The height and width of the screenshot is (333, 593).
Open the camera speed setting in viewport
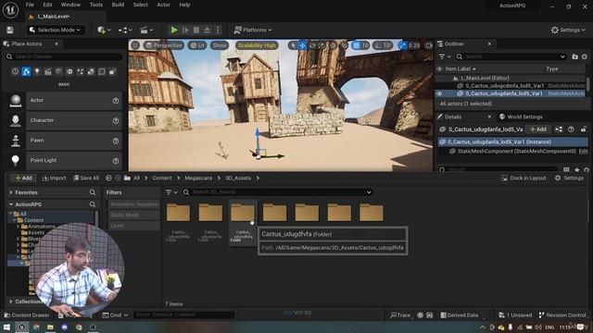[x=429, y=45]
